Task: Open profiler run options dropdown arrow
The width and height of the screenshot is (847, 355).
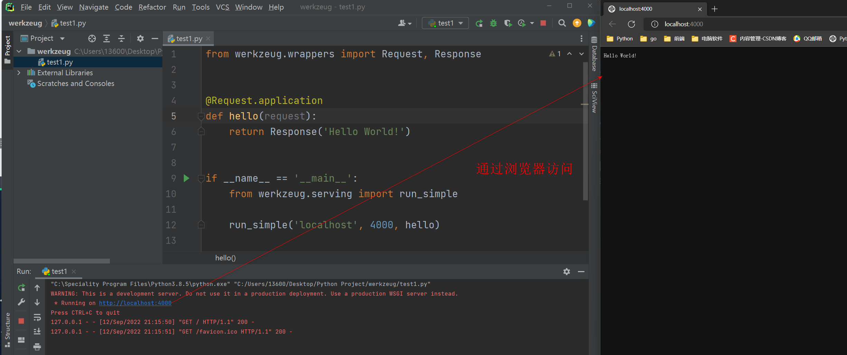Action: 532,23
